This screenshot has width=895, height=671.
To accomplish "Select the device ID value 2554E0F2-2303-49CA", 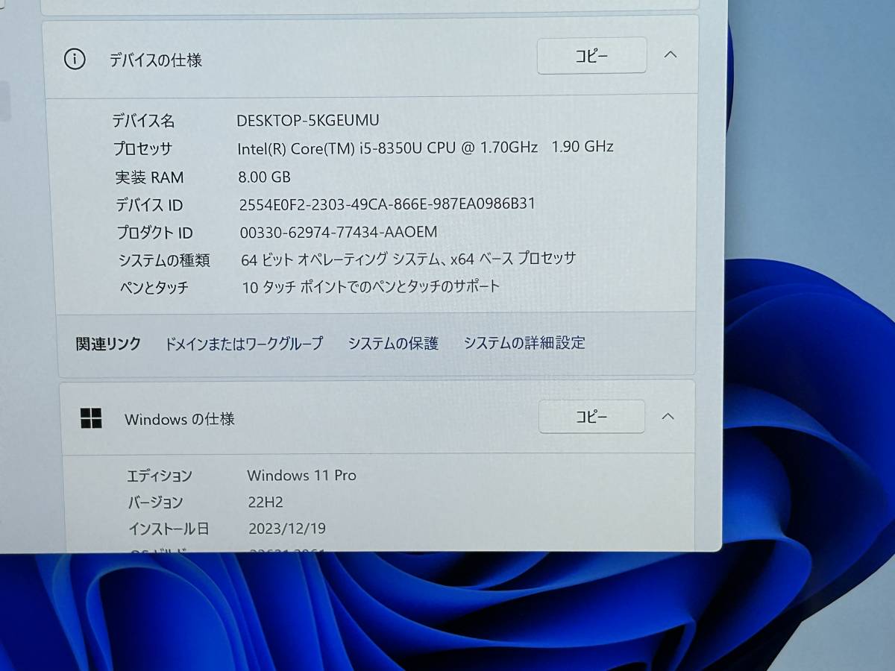I will [387, 204].
